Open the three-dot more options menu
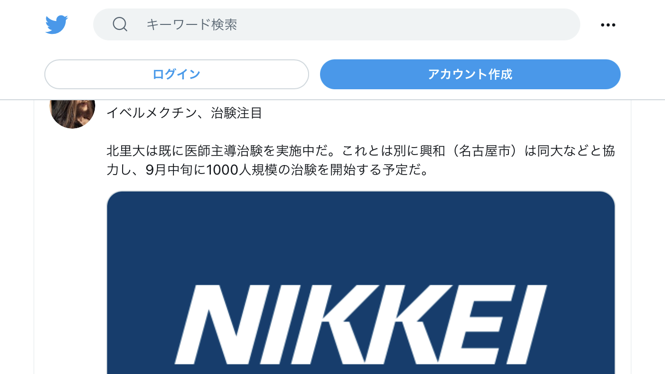Screen dimensions: 665x374 (608, 25)
